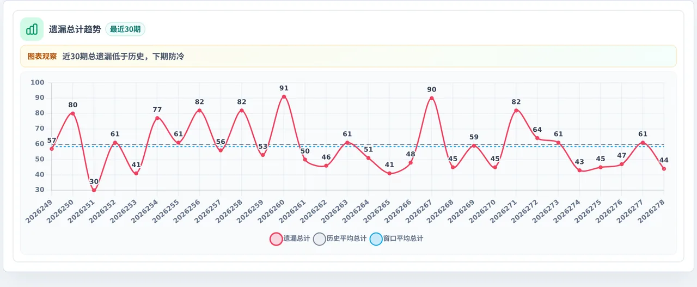This screenshot has height=287, width=697.
Task: Click the 图表观察 label in banner
Action: pos(42,56)
